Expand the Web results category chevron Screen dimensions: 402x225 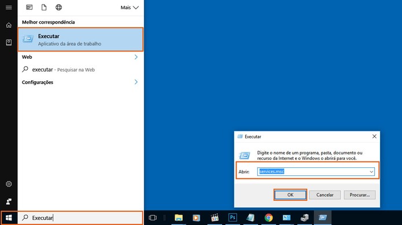click(136, 57)
